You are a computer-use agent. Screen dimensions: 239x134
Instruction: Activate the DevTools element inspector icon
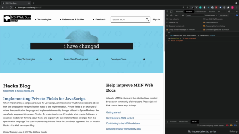tap(167, 12)
